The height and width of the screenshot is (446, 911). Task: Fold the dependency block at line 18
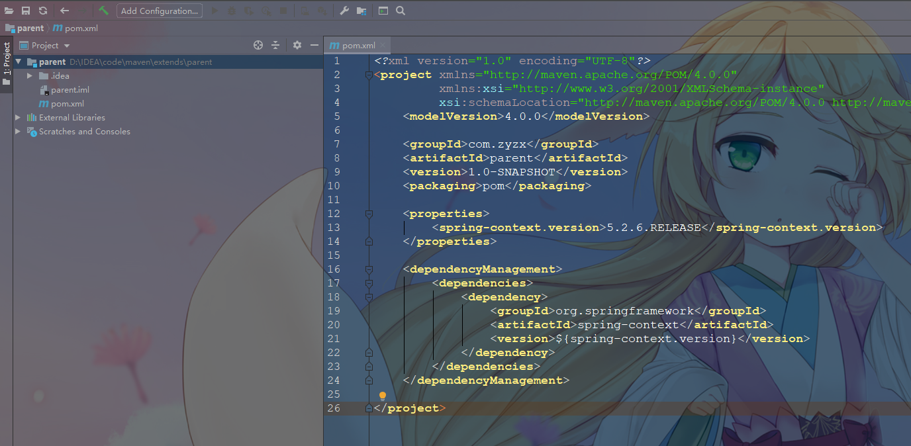click(x=369, y=298)
